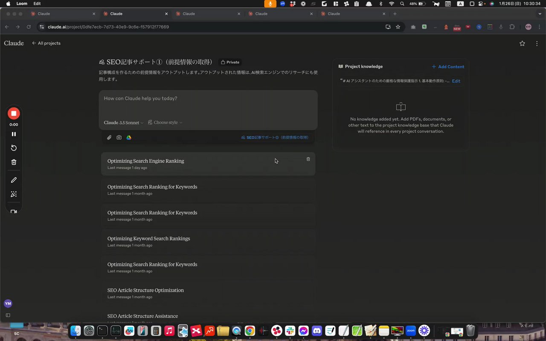The image size is (546, 341).
Task: Bookmark this page with the star icon
Action: (398, 27)
